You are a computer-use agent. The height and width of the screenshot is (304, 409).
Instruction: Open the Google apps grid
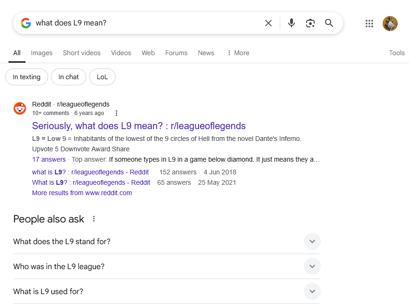369,24
